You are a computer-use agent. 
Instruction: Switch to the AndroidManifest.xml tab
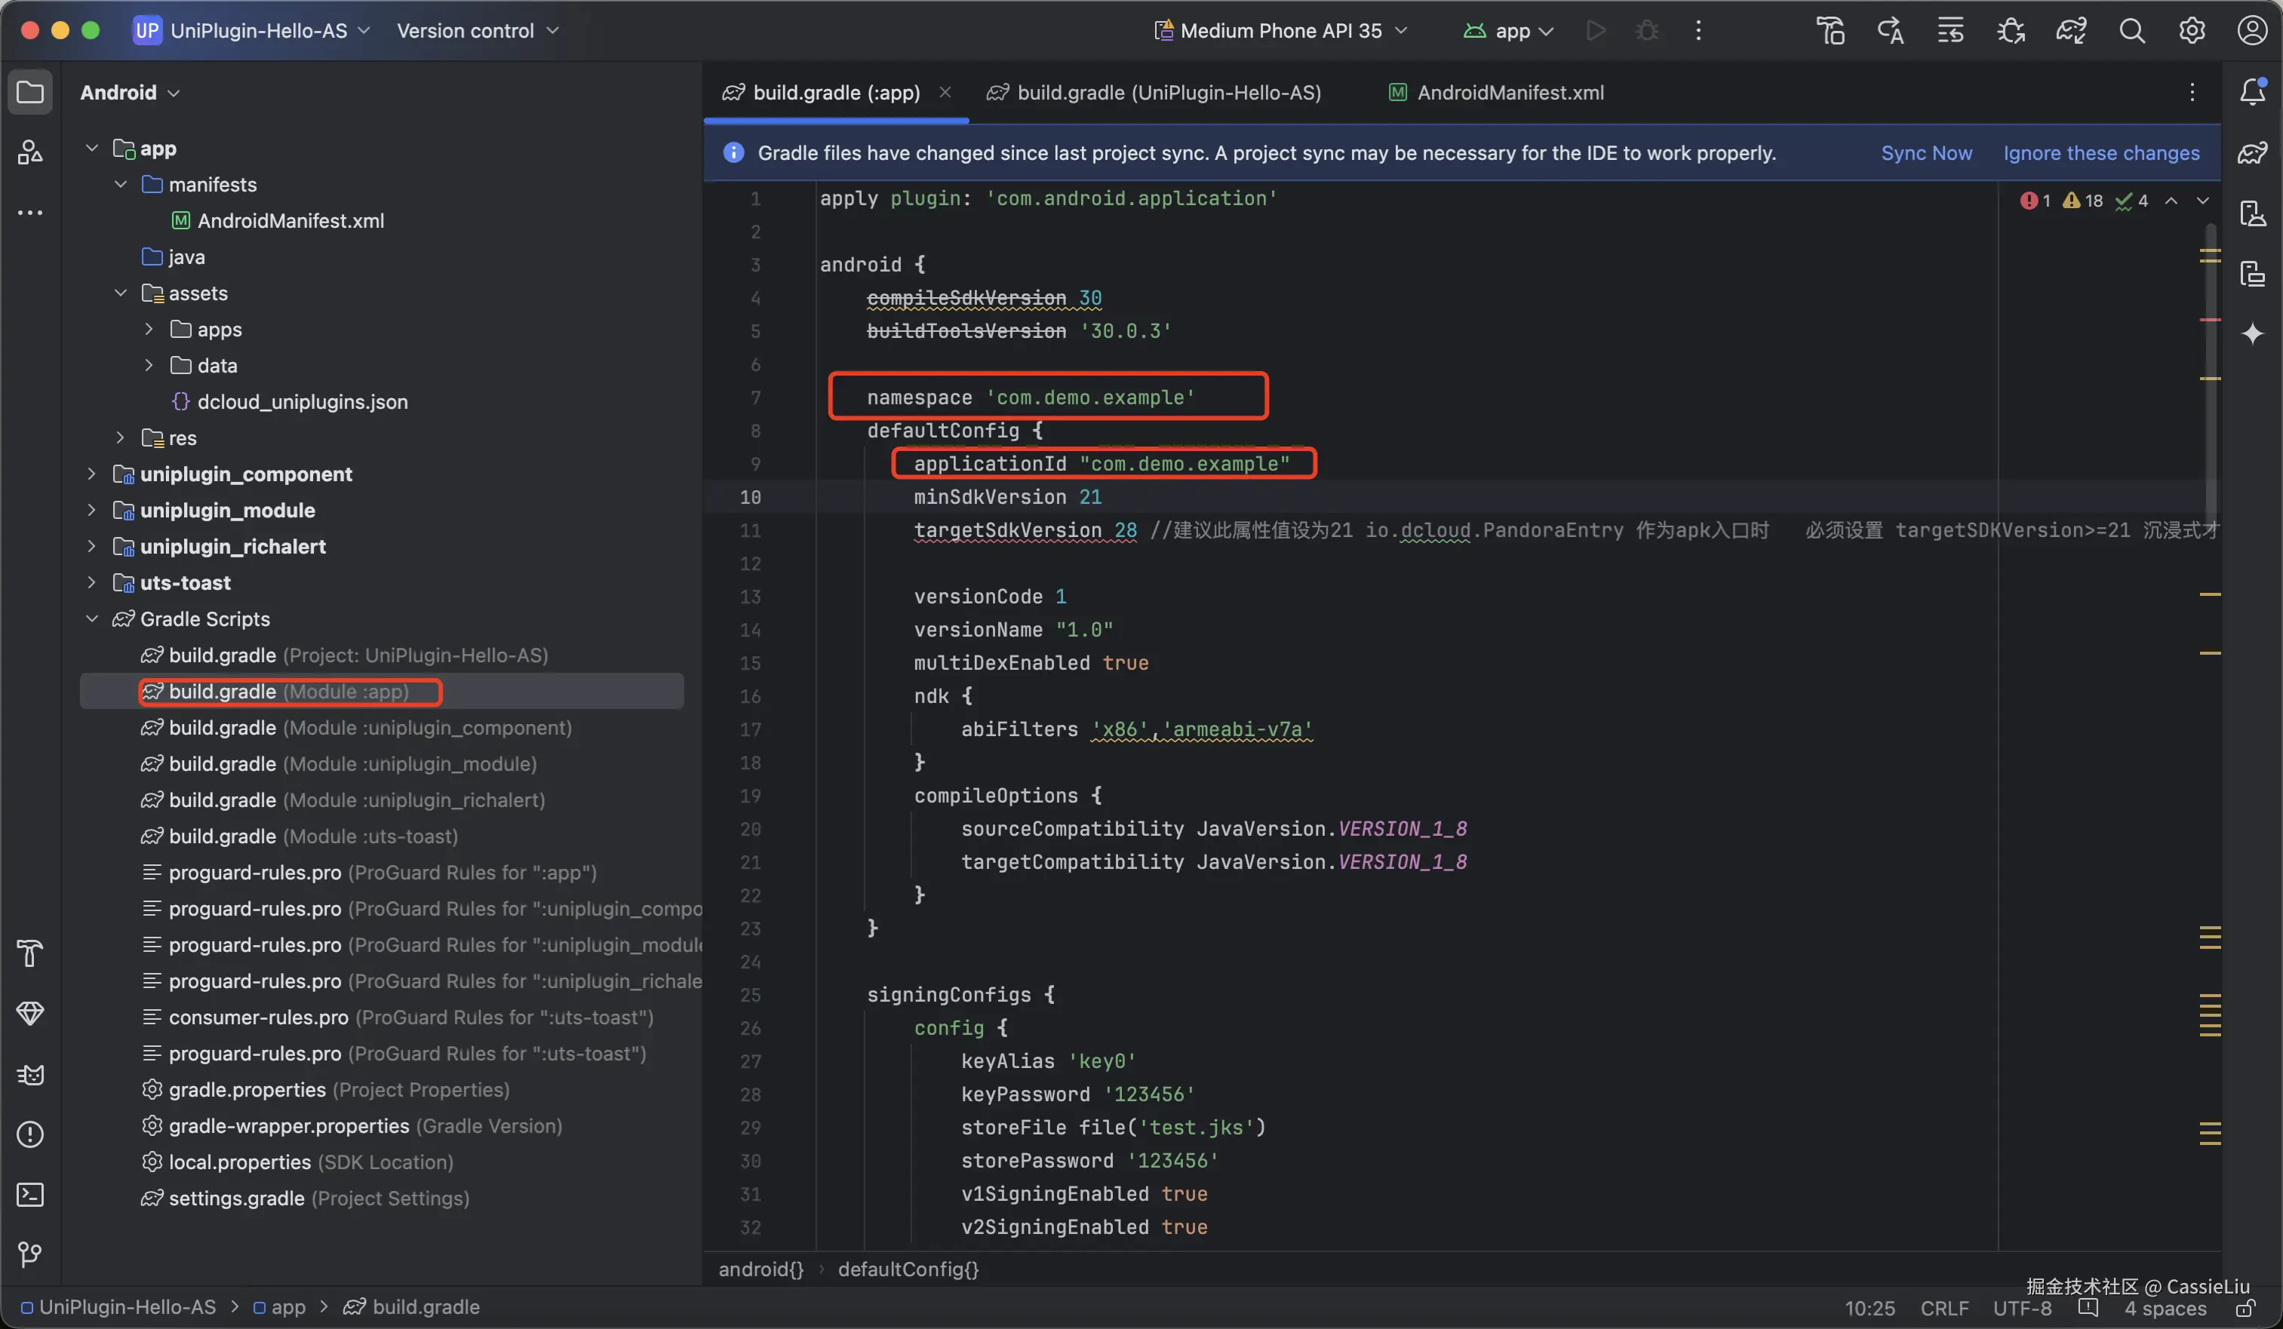[1508, 93]
